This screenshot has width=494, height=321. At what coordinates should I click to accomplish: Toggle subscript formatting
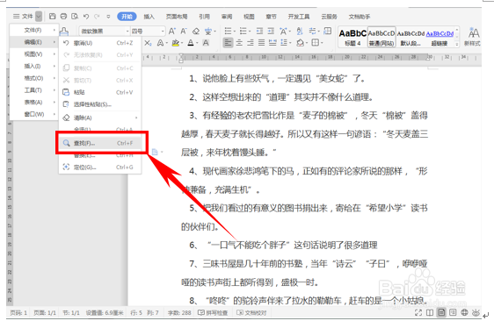point(148,43)
